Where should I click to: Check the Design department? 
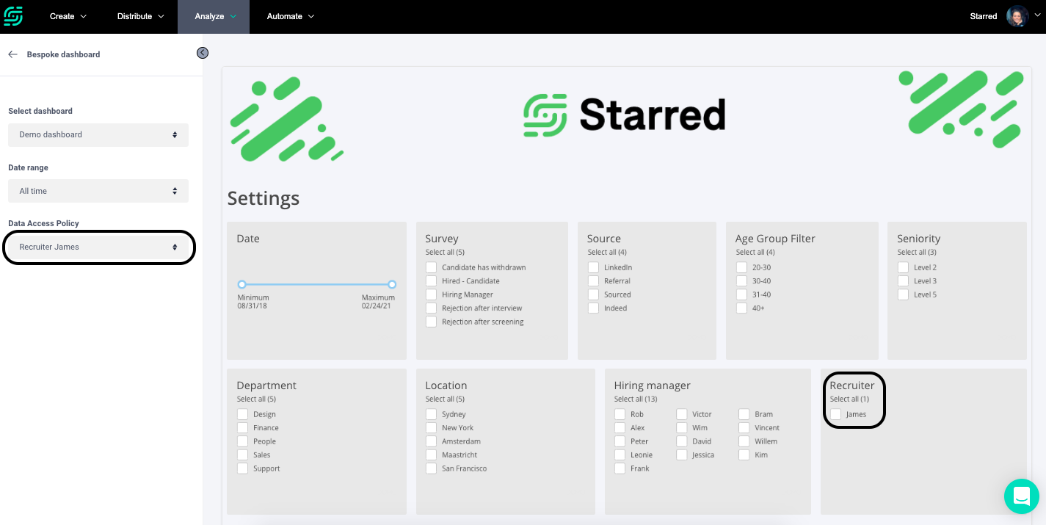click(243, 414)
